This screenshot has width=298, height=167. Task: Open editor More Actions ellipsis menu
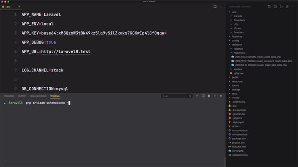click(x=221, y=6)
